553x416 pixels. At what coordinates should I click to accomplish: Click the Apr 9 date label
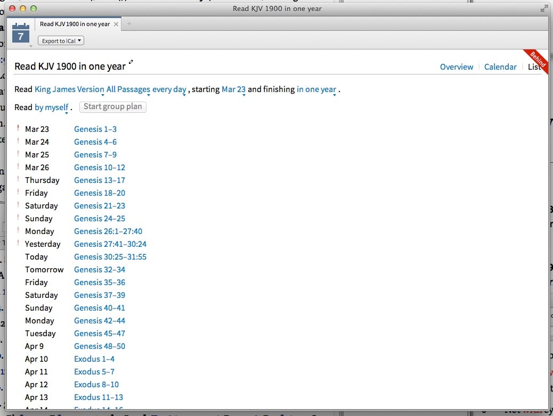point(34,346)
